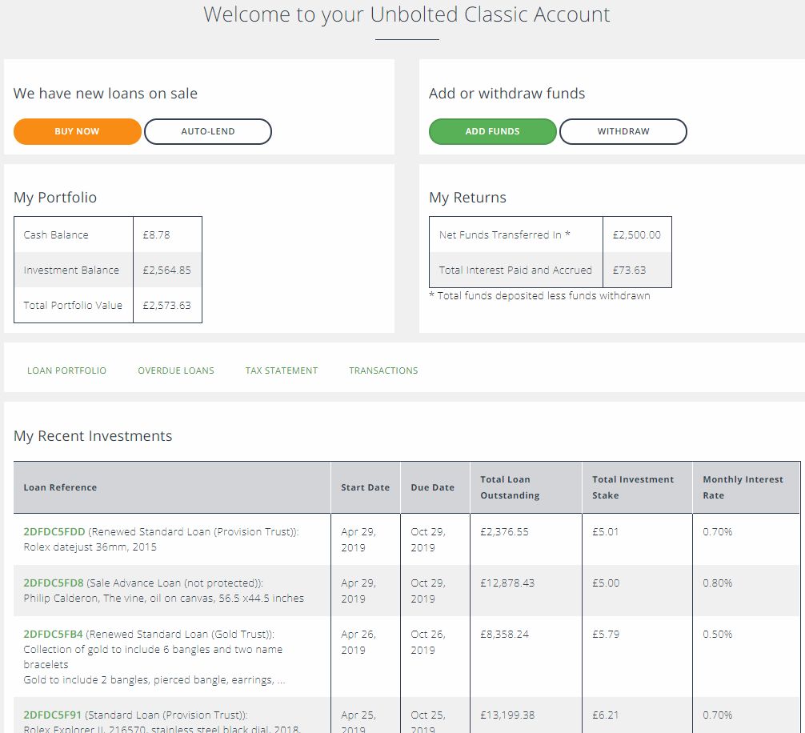Click the My Recent Investments heading

93,436
